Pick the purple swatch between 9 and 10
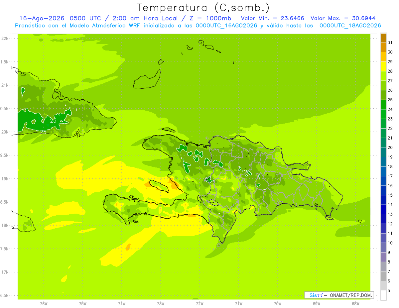This screenshot has height=308, width=399. click(x=383, y=248)
